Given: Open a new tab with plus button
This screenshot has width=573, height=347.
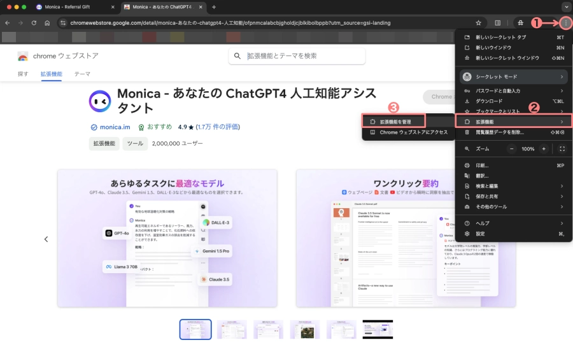Looking at the screenshot, I should [214, 7].
